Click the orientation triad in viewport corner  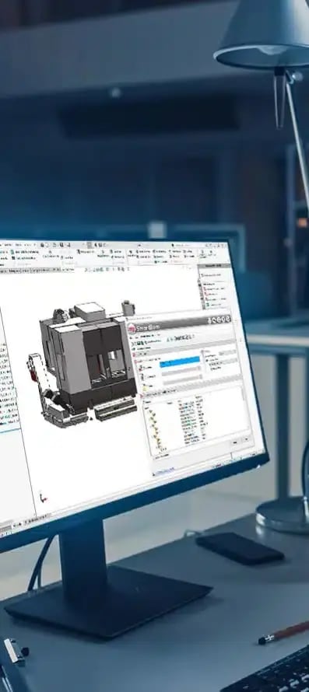[43, 498]
